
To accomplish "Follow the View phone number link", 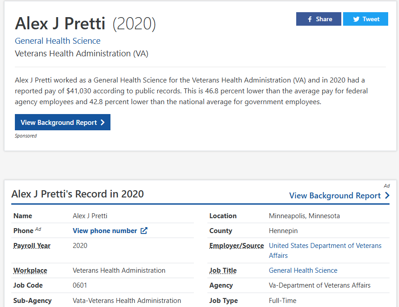I will [x=105, y=231].
